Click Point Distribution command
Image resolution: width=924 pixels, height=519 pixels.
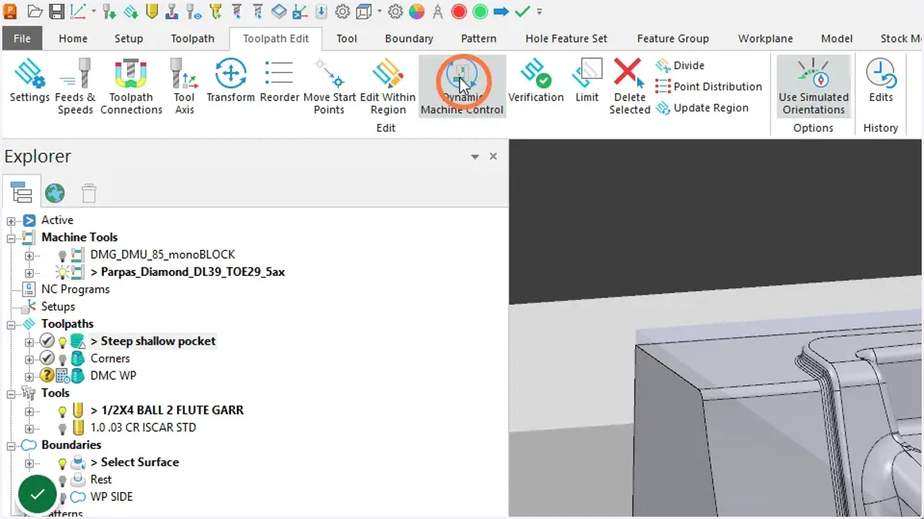pos(708,87)
